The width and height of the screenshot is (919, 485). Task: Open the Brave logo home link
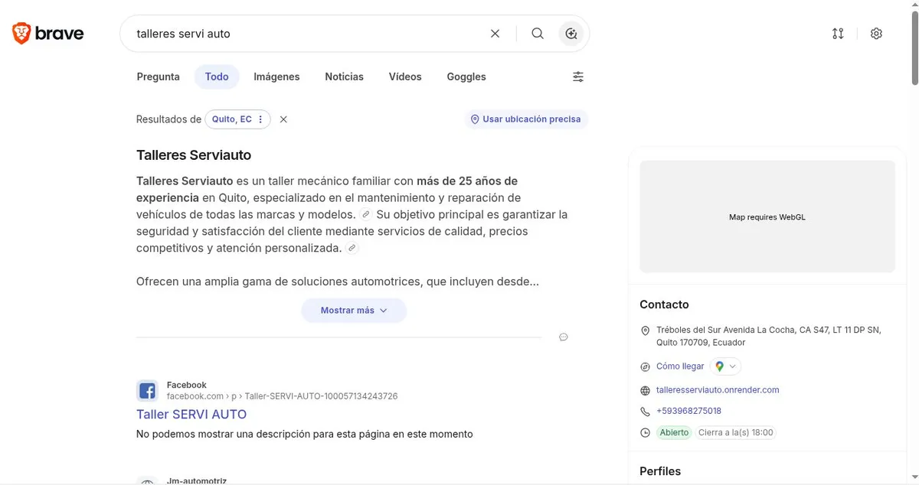(x=47, y=34)
